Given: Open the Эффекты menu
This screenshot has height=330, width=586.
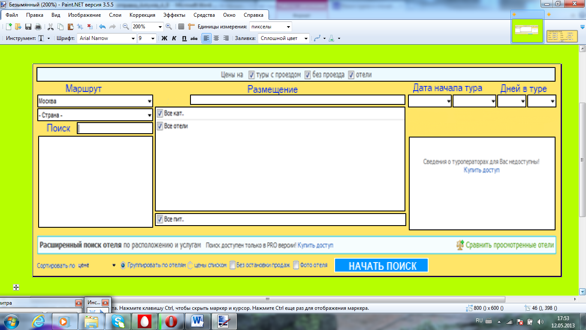Looking at the screenshot, I should click(174, 15).
